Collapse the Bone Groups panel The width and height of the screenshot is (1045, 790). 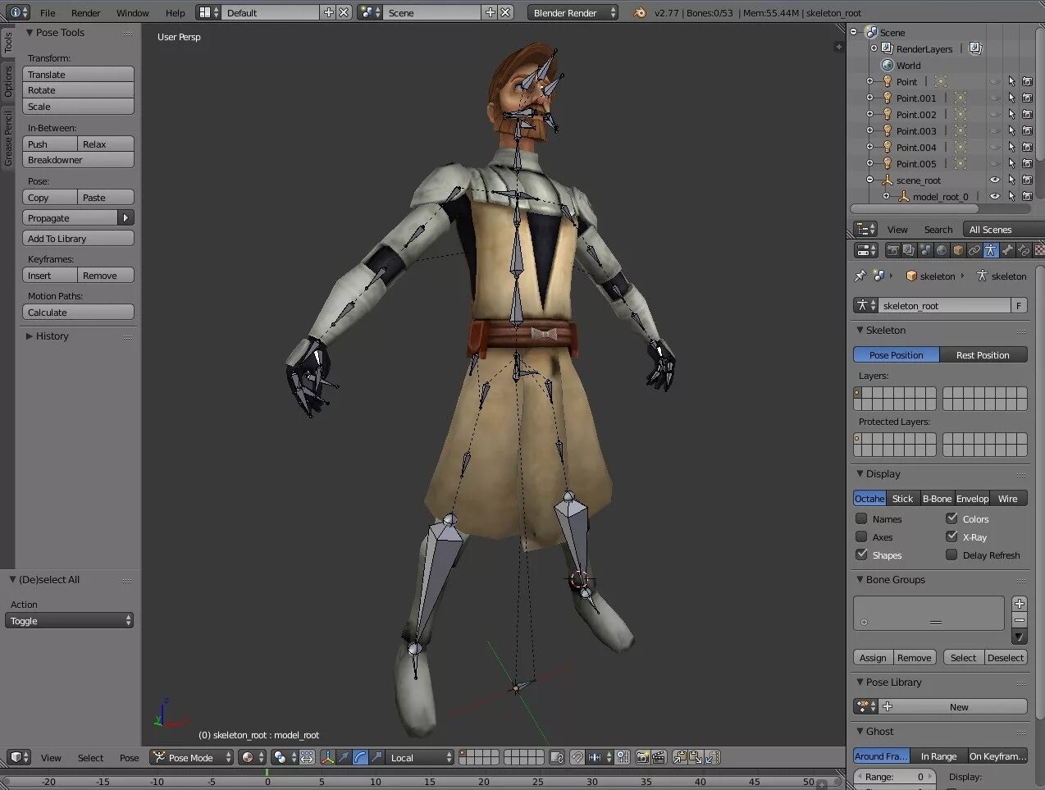pos(860,579)
